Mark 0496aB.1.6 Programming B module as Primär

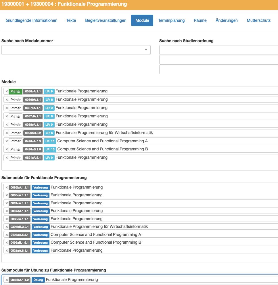pyautogui.click(x=16, y=150)
